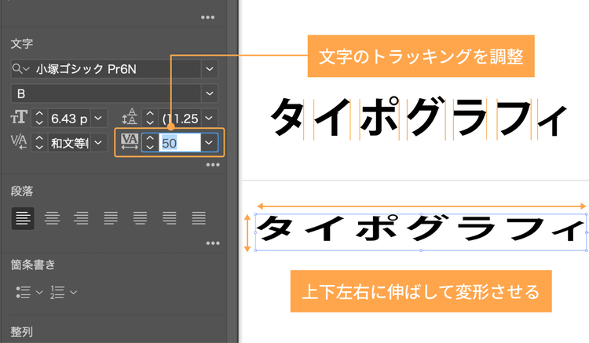Click the tracking VA icon

coord(130,142)
